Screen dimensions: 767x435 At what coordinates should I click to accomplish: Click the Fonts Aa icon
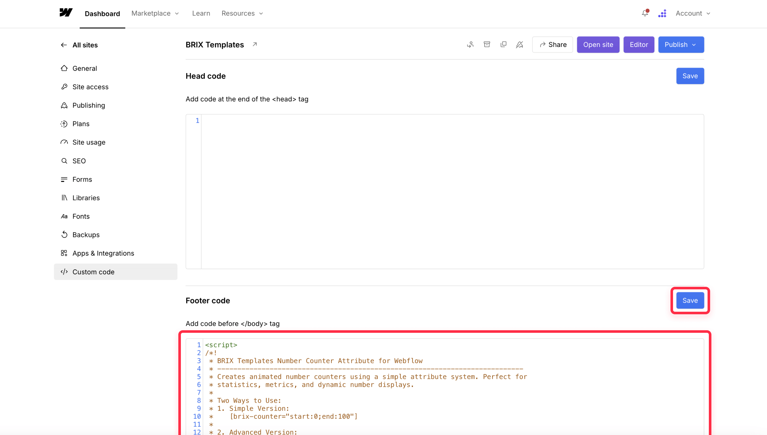pyautogui.click(x=64, y=216)
